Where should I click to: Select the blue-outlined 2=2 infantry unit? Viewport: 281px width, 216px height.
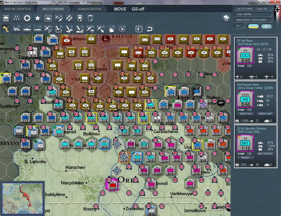coord(137,157)
